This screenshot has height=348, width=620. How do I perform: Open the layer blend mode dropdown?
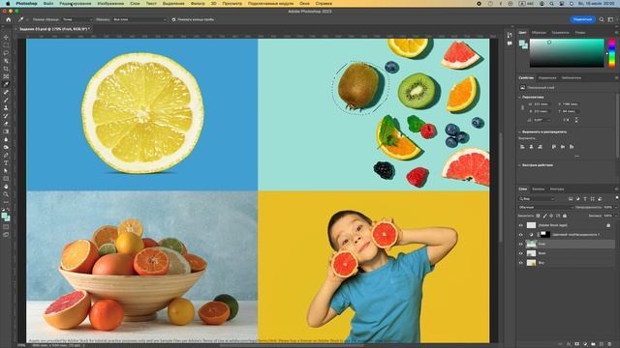[545, 207]
